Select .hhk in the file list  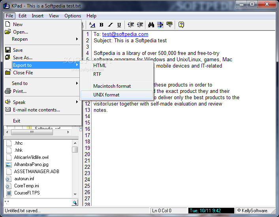tap(19, 150)
